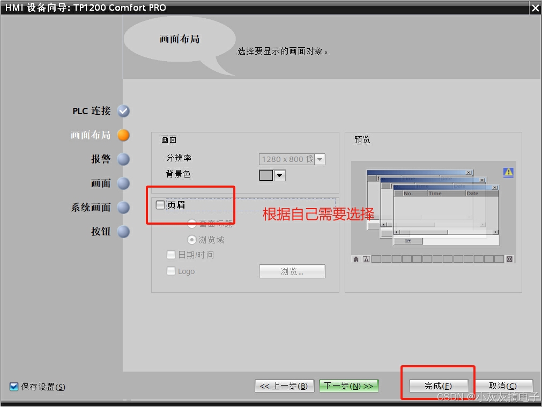Finish wizard with 完成(F) button

point(439,386)
